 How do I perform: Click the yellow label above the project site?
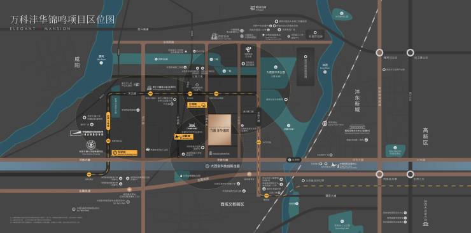coord(197,105)
